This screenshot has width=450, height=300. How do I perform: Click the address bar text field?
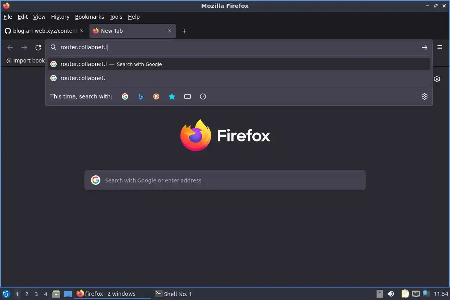[x=239, y=47]
